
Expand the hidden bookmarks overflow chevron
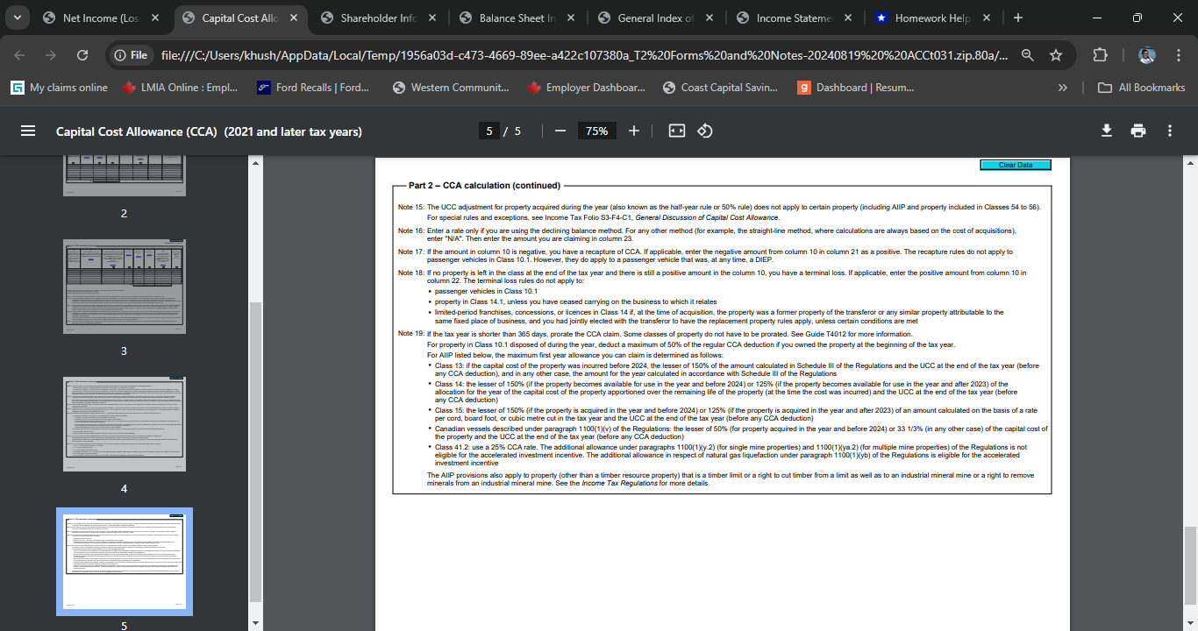point(1062,87)
